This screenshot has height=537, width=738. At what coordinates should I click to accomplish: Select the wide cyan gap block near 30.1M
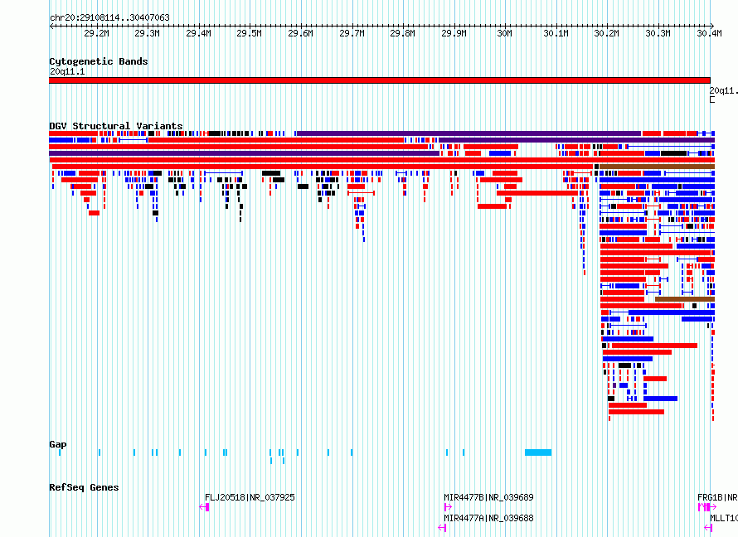pos(538,452)
